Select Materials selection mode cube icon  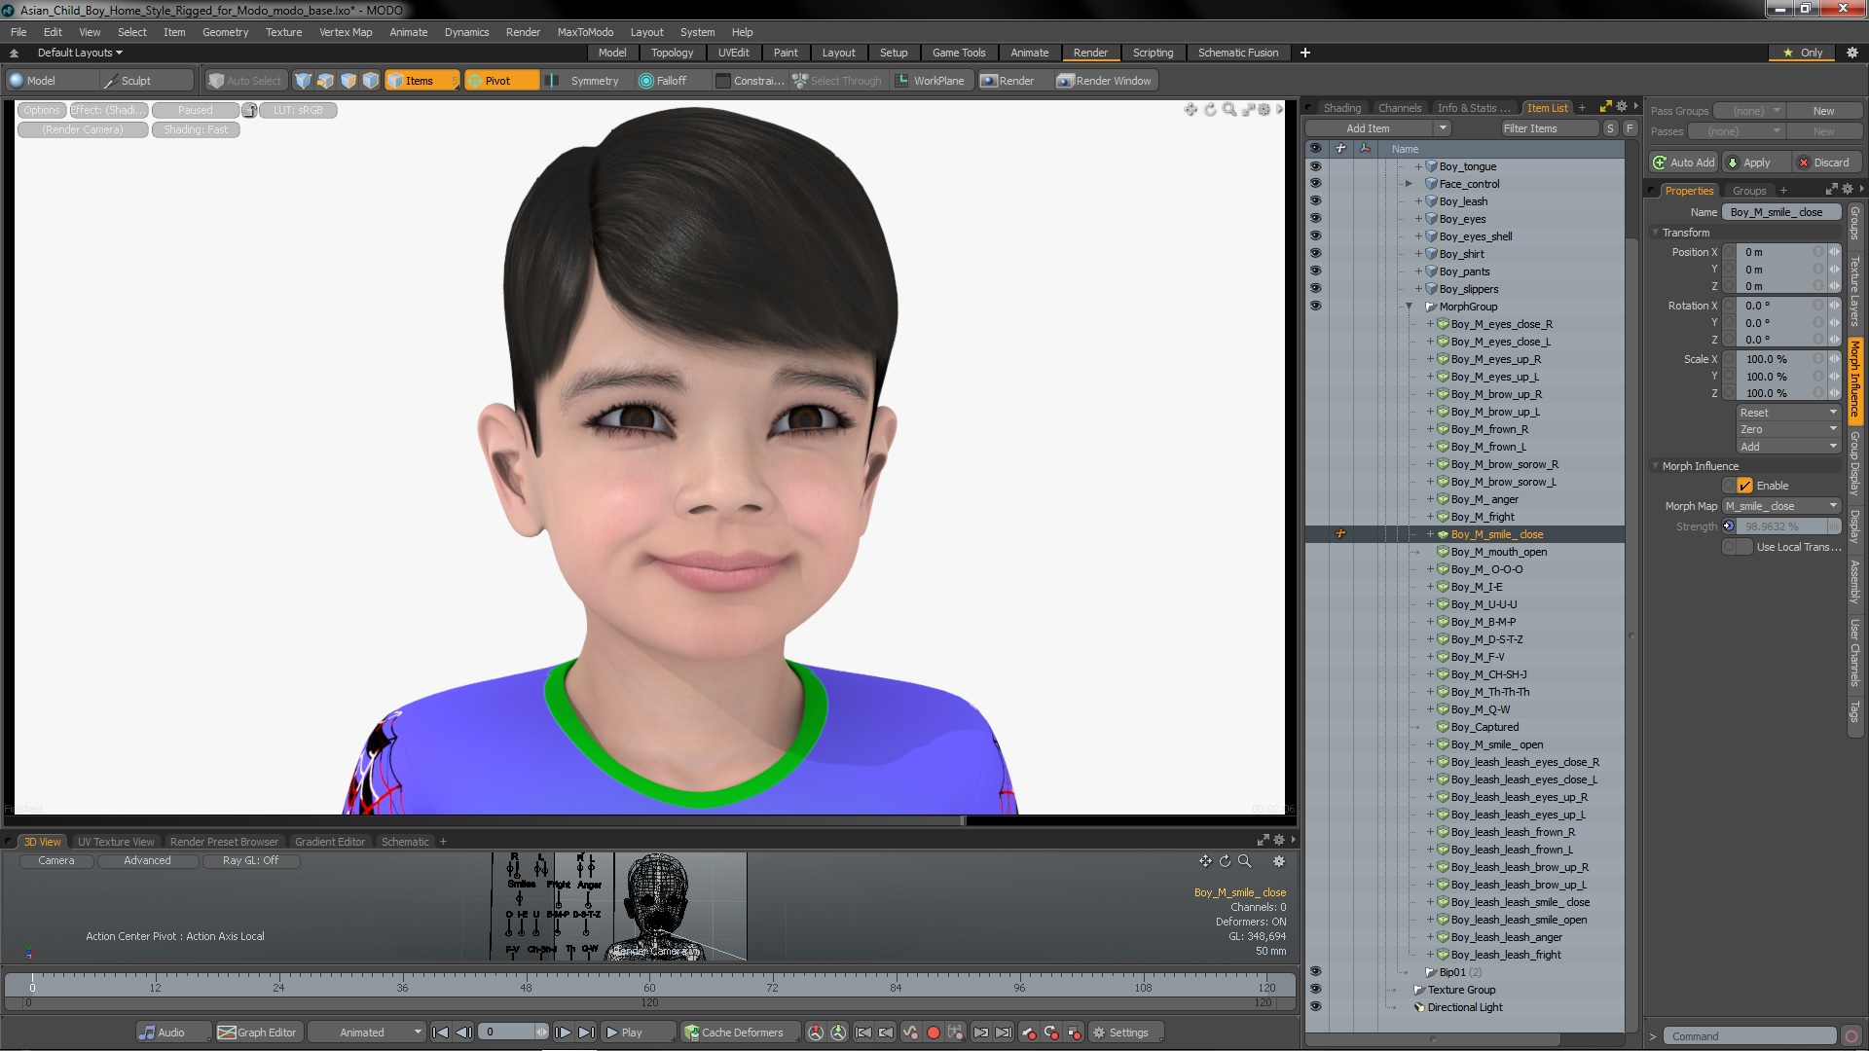pos(370,81)
